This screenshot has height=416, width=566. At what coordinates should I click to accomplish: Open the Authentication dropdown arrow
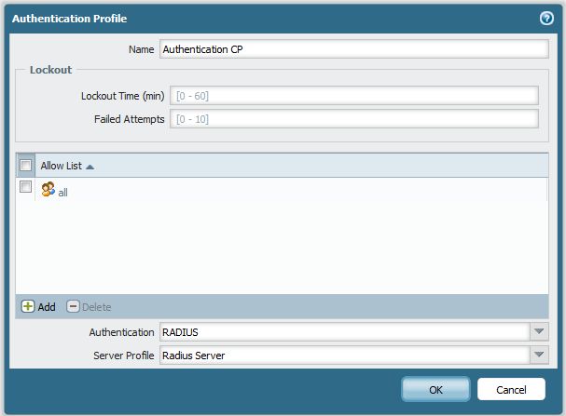[539, 331]
